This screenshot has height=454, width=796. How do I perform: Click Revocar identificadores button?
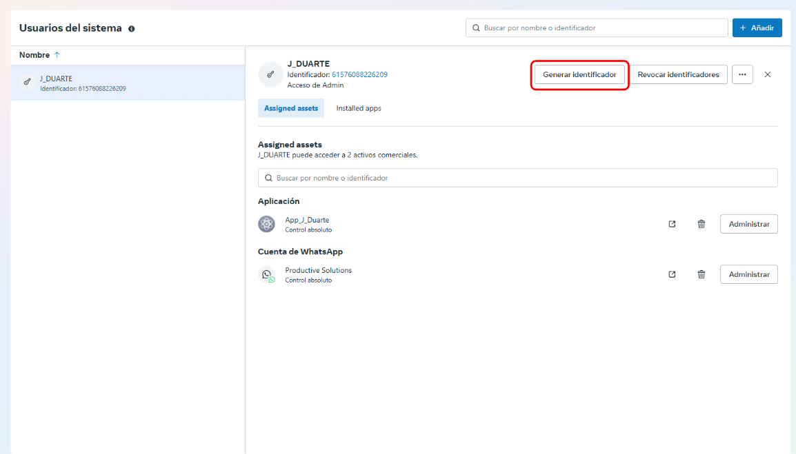678,74
